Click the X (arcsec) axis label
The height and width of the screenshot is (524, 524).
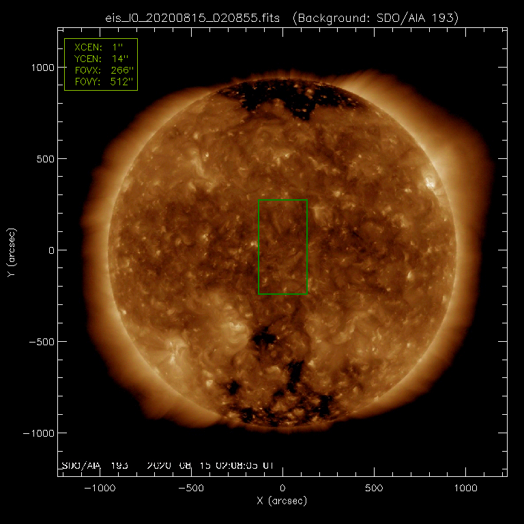pos(282,501)
